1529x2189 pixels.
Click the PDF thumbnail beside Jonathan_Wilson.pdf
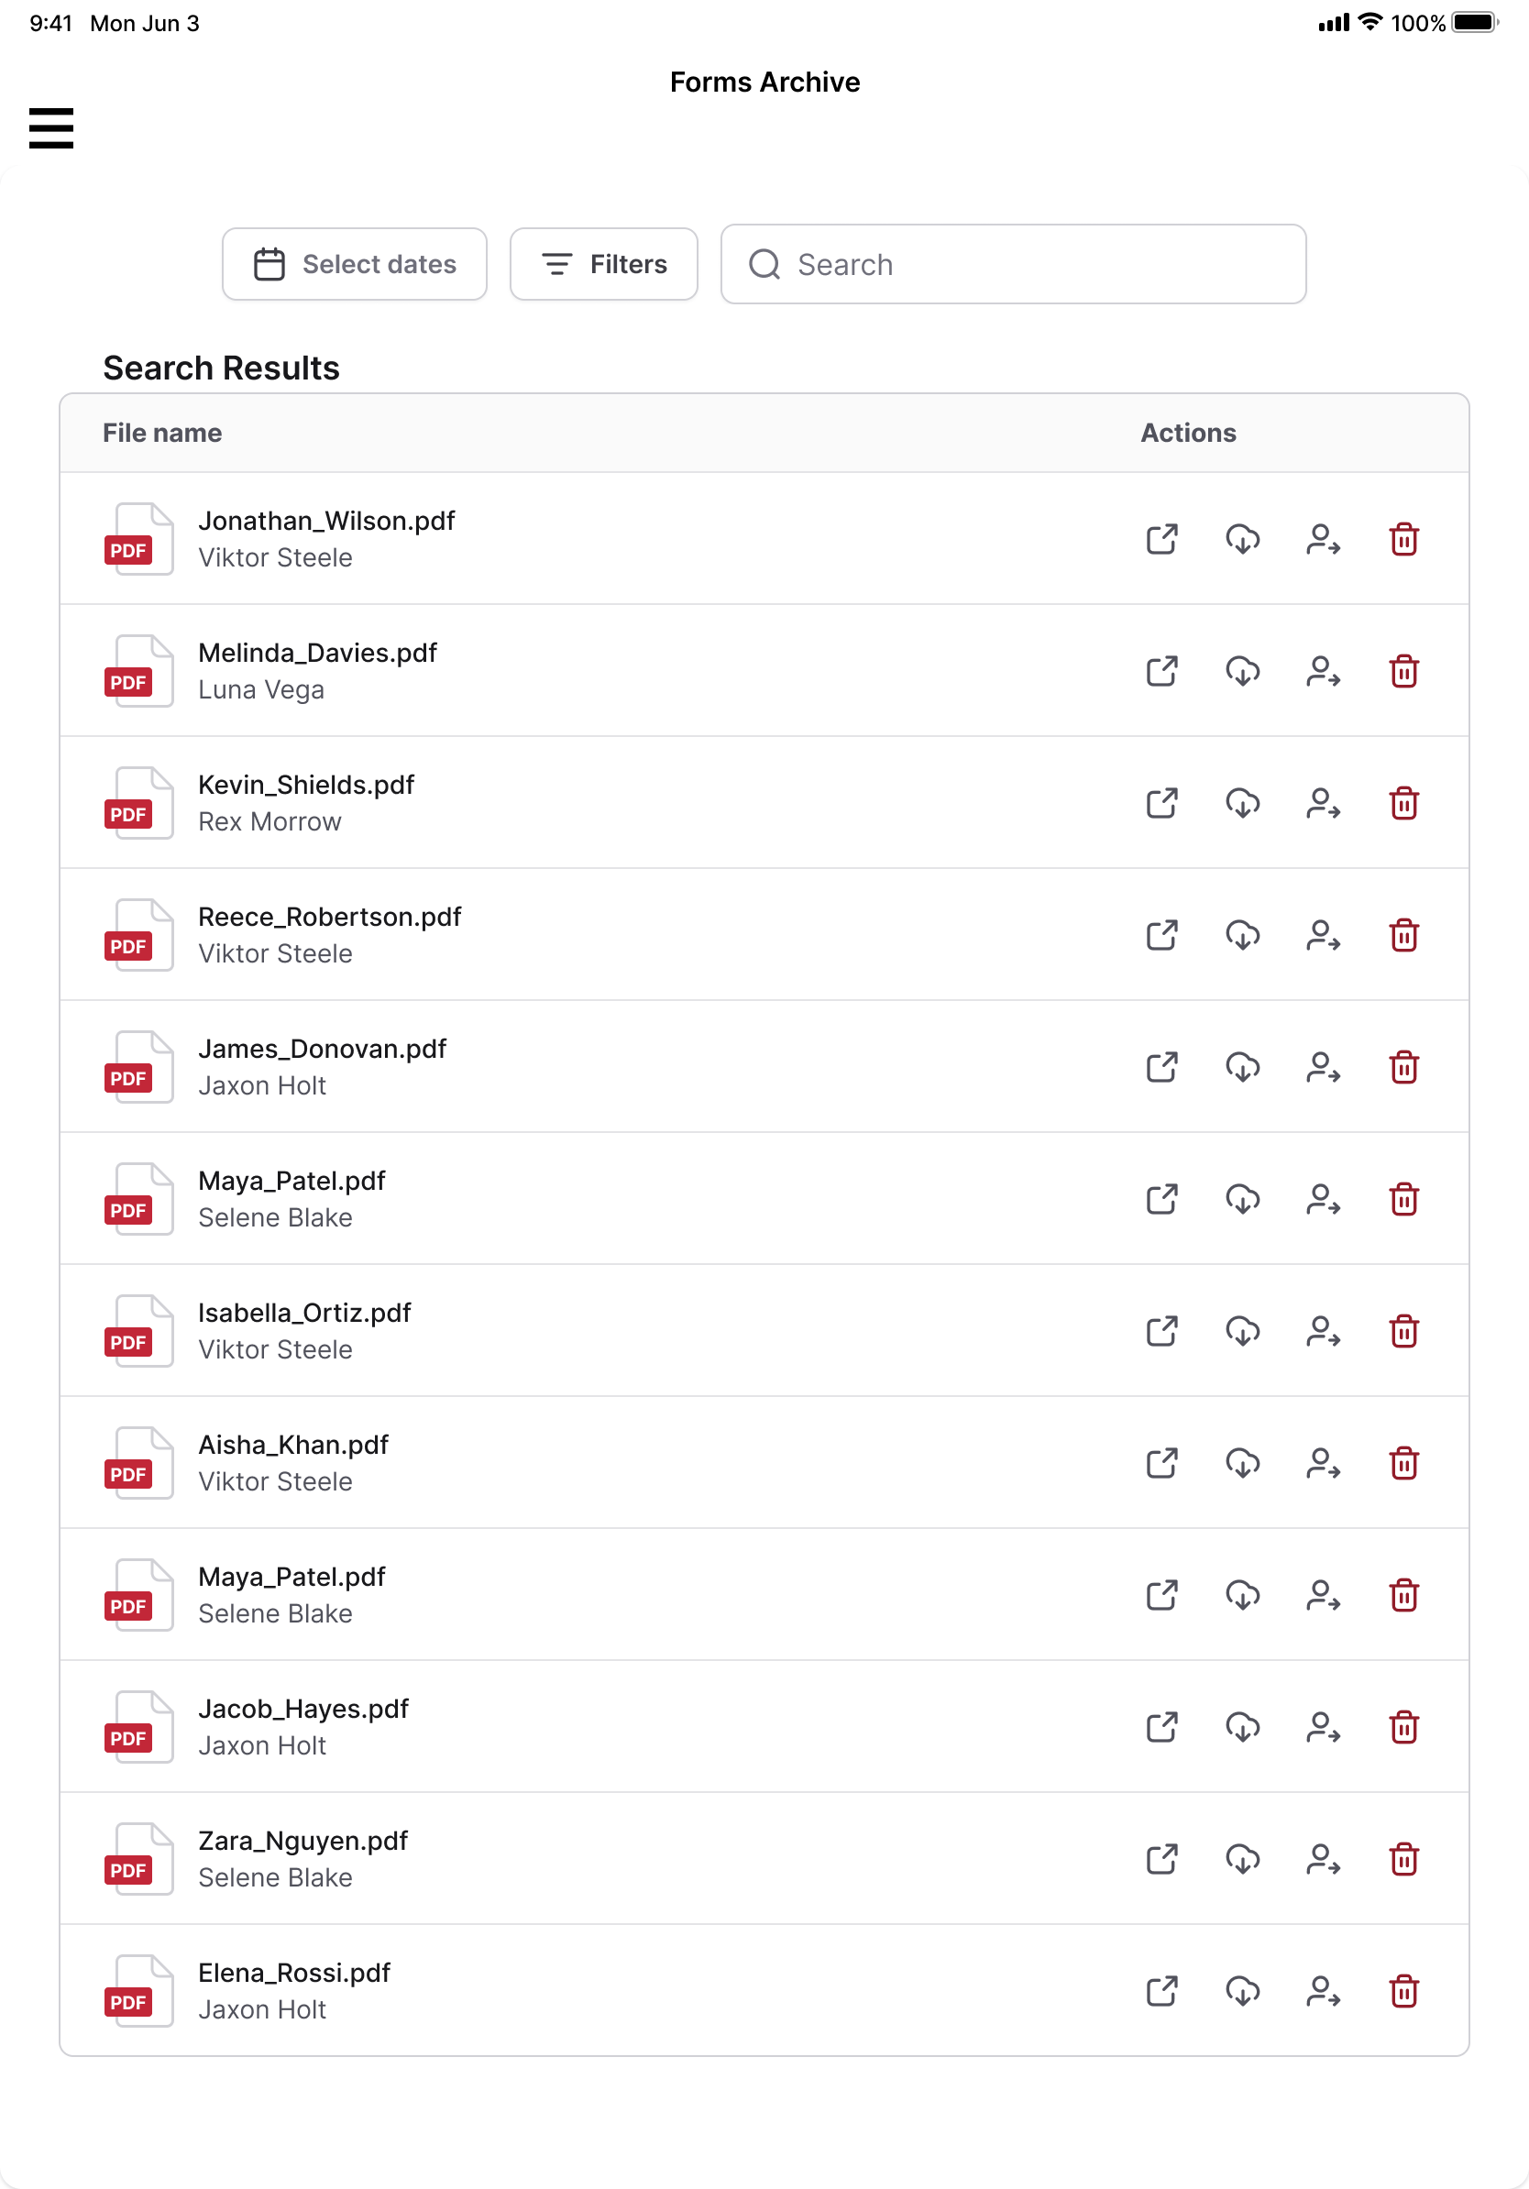[139, 539]
